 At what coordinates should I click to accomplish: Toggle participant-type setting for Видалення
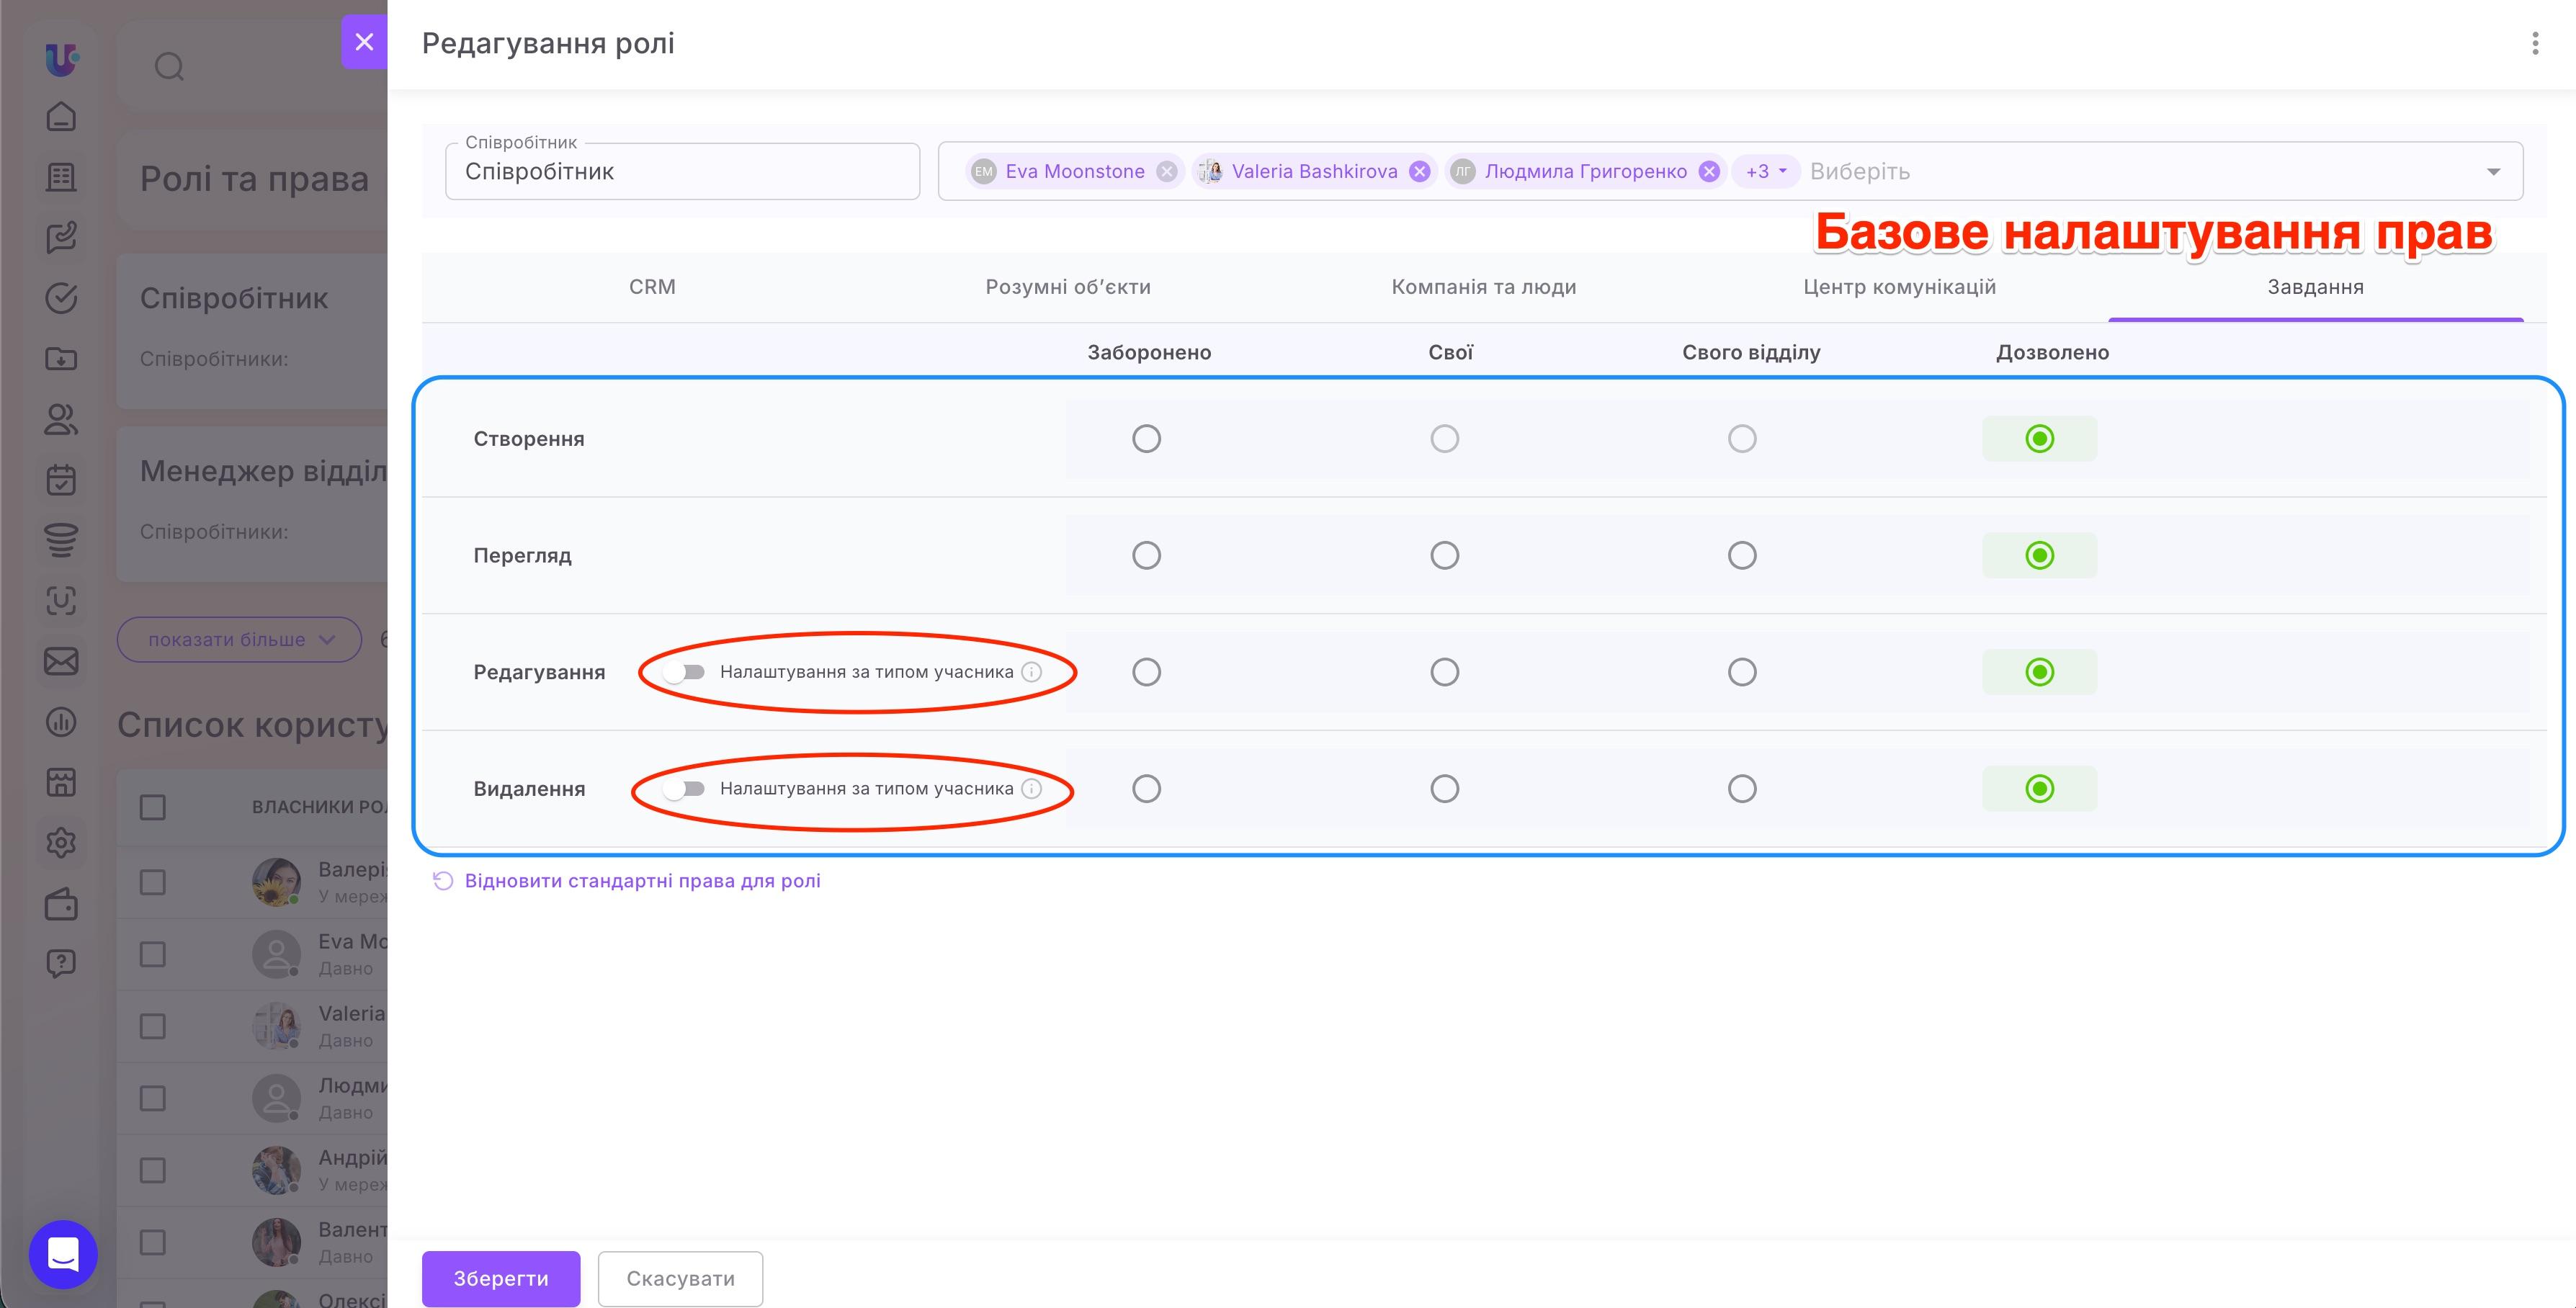tap(685, 789)
